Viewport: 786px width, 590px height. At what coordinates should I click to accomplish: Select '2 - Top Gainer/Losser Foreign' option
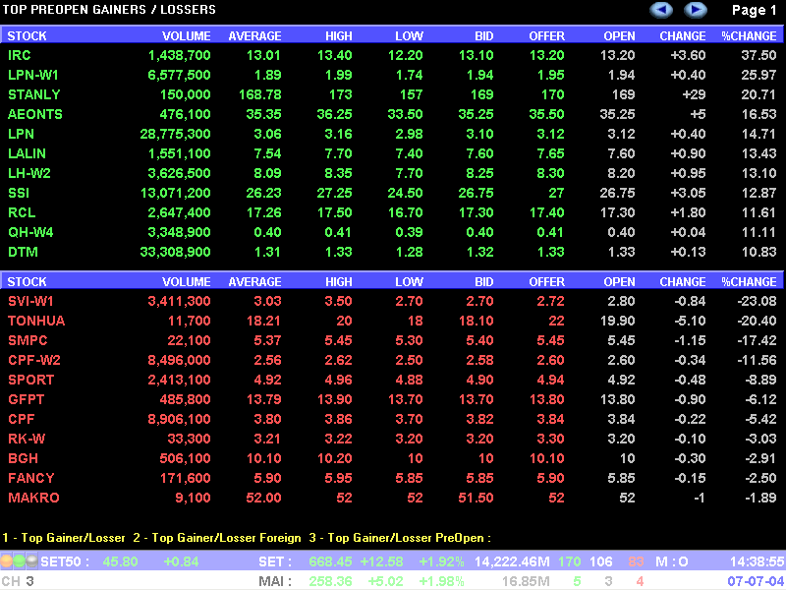click(x=217, y=538)
